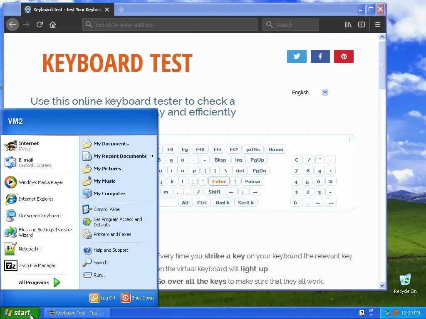Toggle the browser sidebar view
This screenshot has width=426, height=319.
(x=362, y=25)
